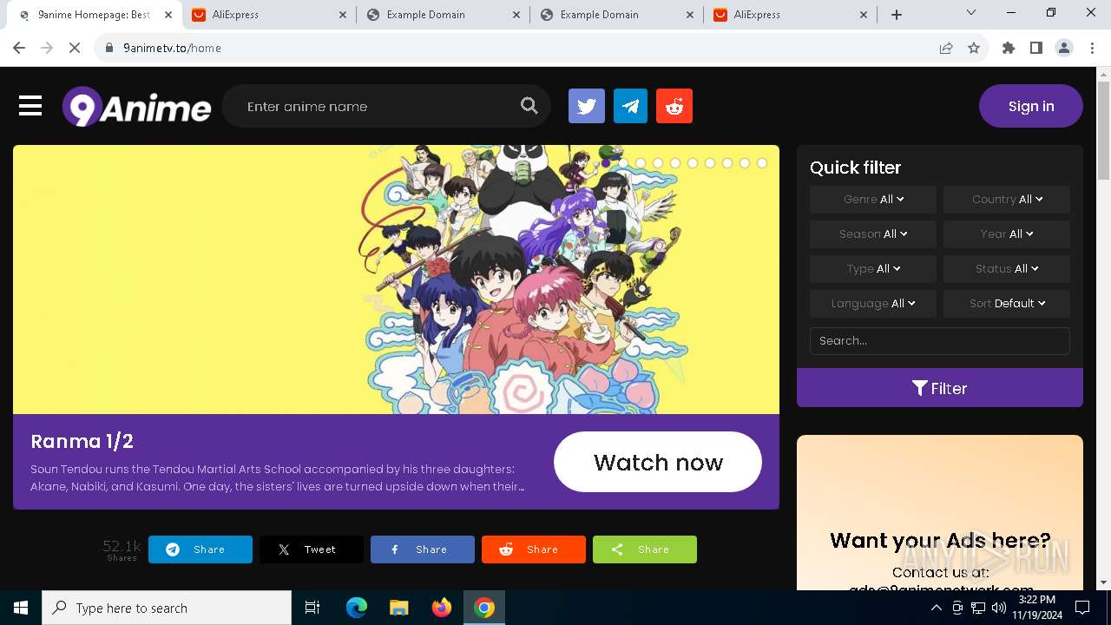Viewport: 1111px width, 625px height.
Task: Expand the Country filter dropdown
Action: coord(1007,199)
